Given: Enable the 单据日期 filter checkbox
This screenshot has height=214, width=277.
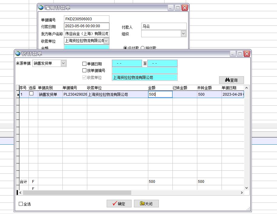Looking at the screenshot, I should coord(85,64).
